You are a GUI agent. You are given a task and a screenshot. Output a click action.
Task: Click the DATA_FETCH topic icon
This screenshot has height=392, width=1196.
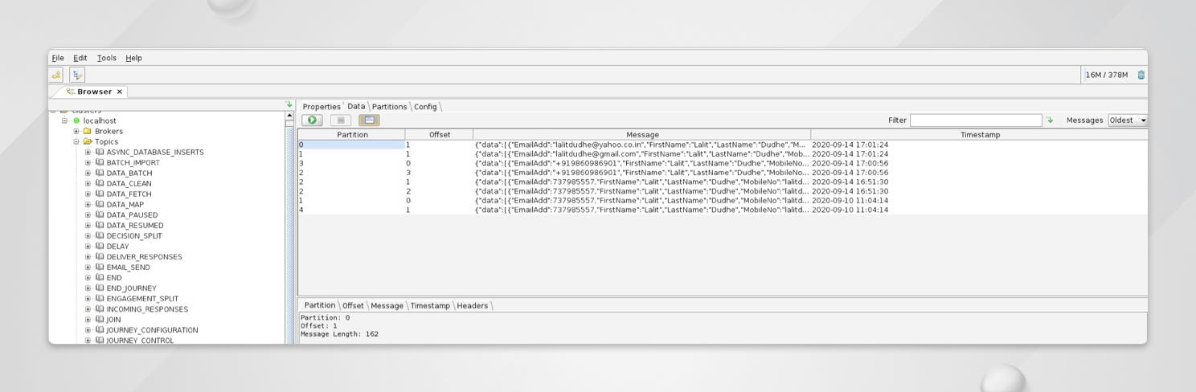[x=100, y=194]
